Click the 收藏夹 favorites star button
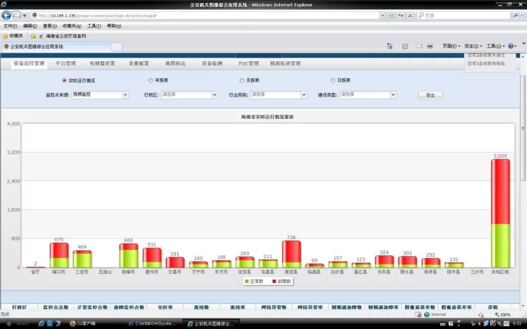The image size is (527, 329). click(13, 36)
